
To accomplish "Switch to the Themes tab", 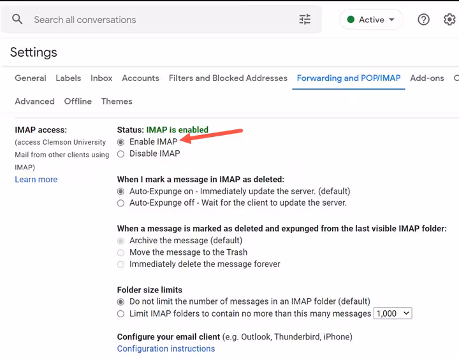I will coord(117,101).
